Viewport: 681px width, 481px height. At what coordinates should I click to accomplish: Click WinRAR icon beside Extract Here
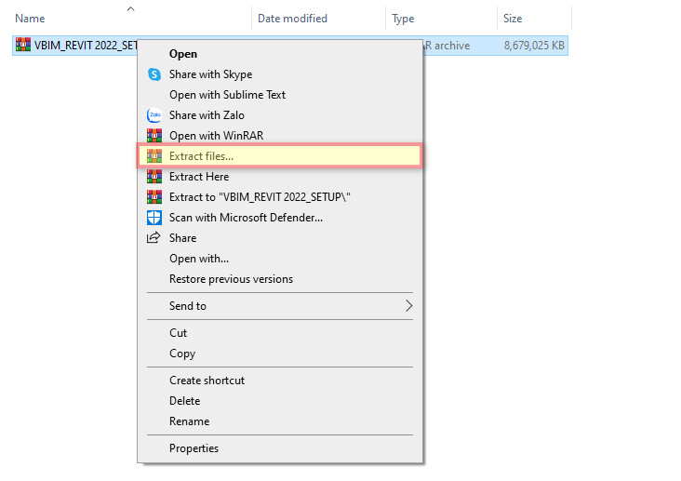pos(154,177)
